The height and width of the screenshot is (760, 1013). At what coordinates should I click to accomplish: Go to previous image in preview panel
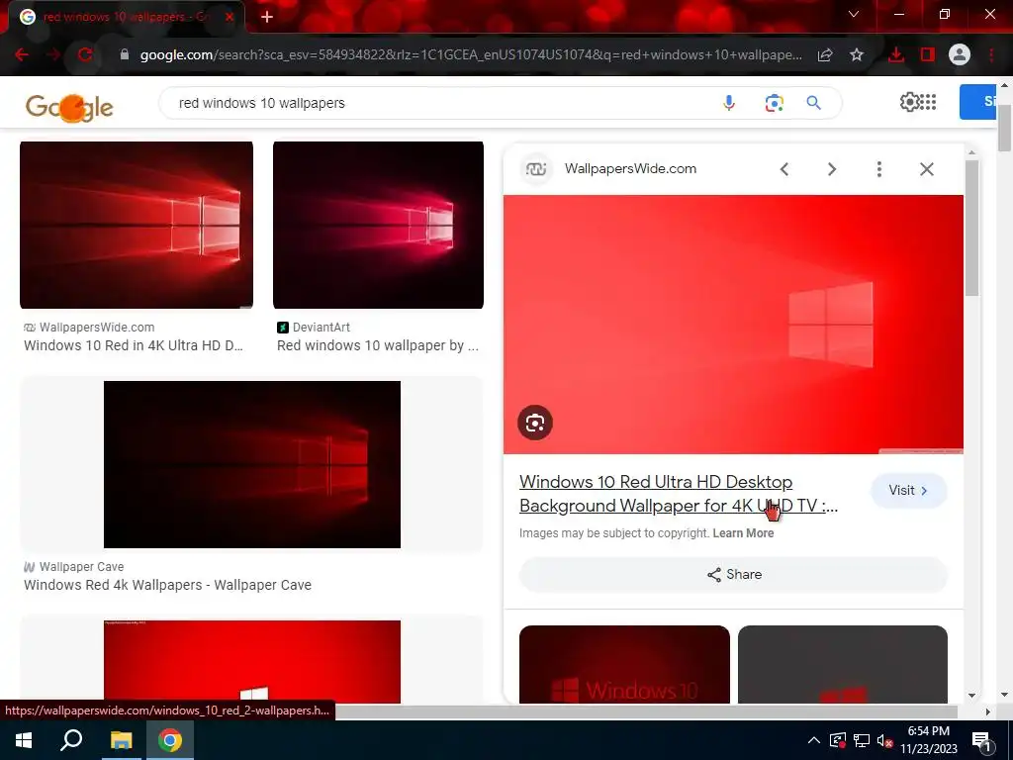tap(784, 169)
